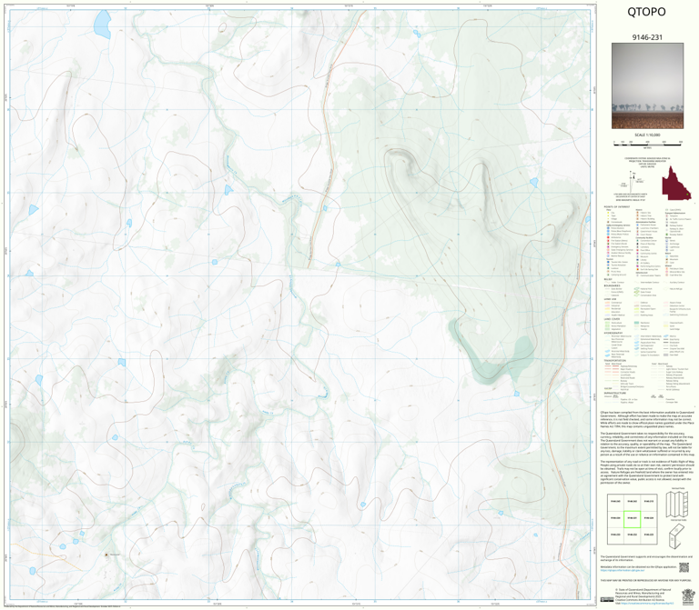Click the maroon Queensland locator map
699x610 pixels.
(676, 183)
